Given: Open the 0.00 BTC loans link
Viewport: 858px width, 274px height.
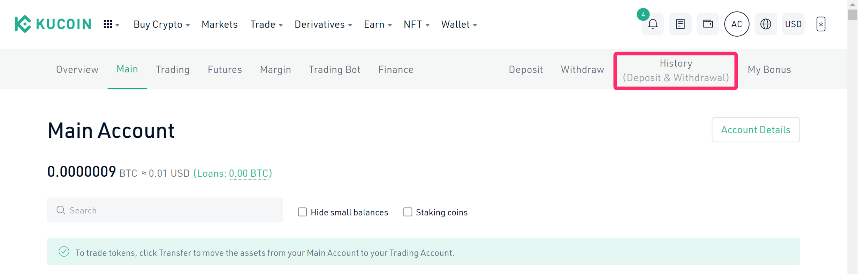Looking at the screenshot, I should coord(249,173).
